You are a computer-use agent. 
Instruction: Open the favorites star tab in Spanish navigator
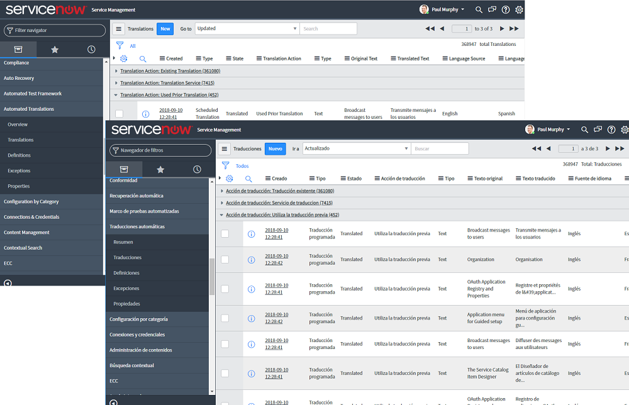pos(160,169)
